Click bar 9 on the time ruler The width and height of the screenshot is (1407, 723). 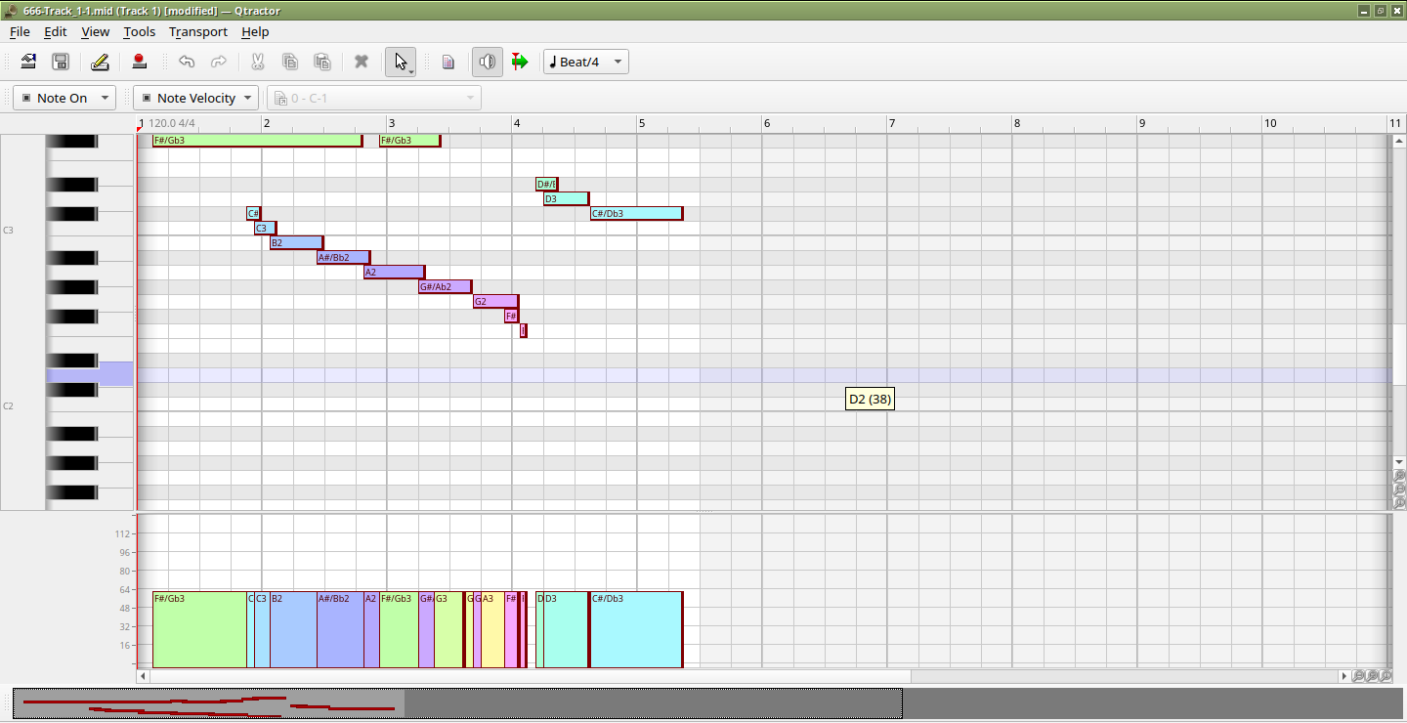click(1142, 123)
